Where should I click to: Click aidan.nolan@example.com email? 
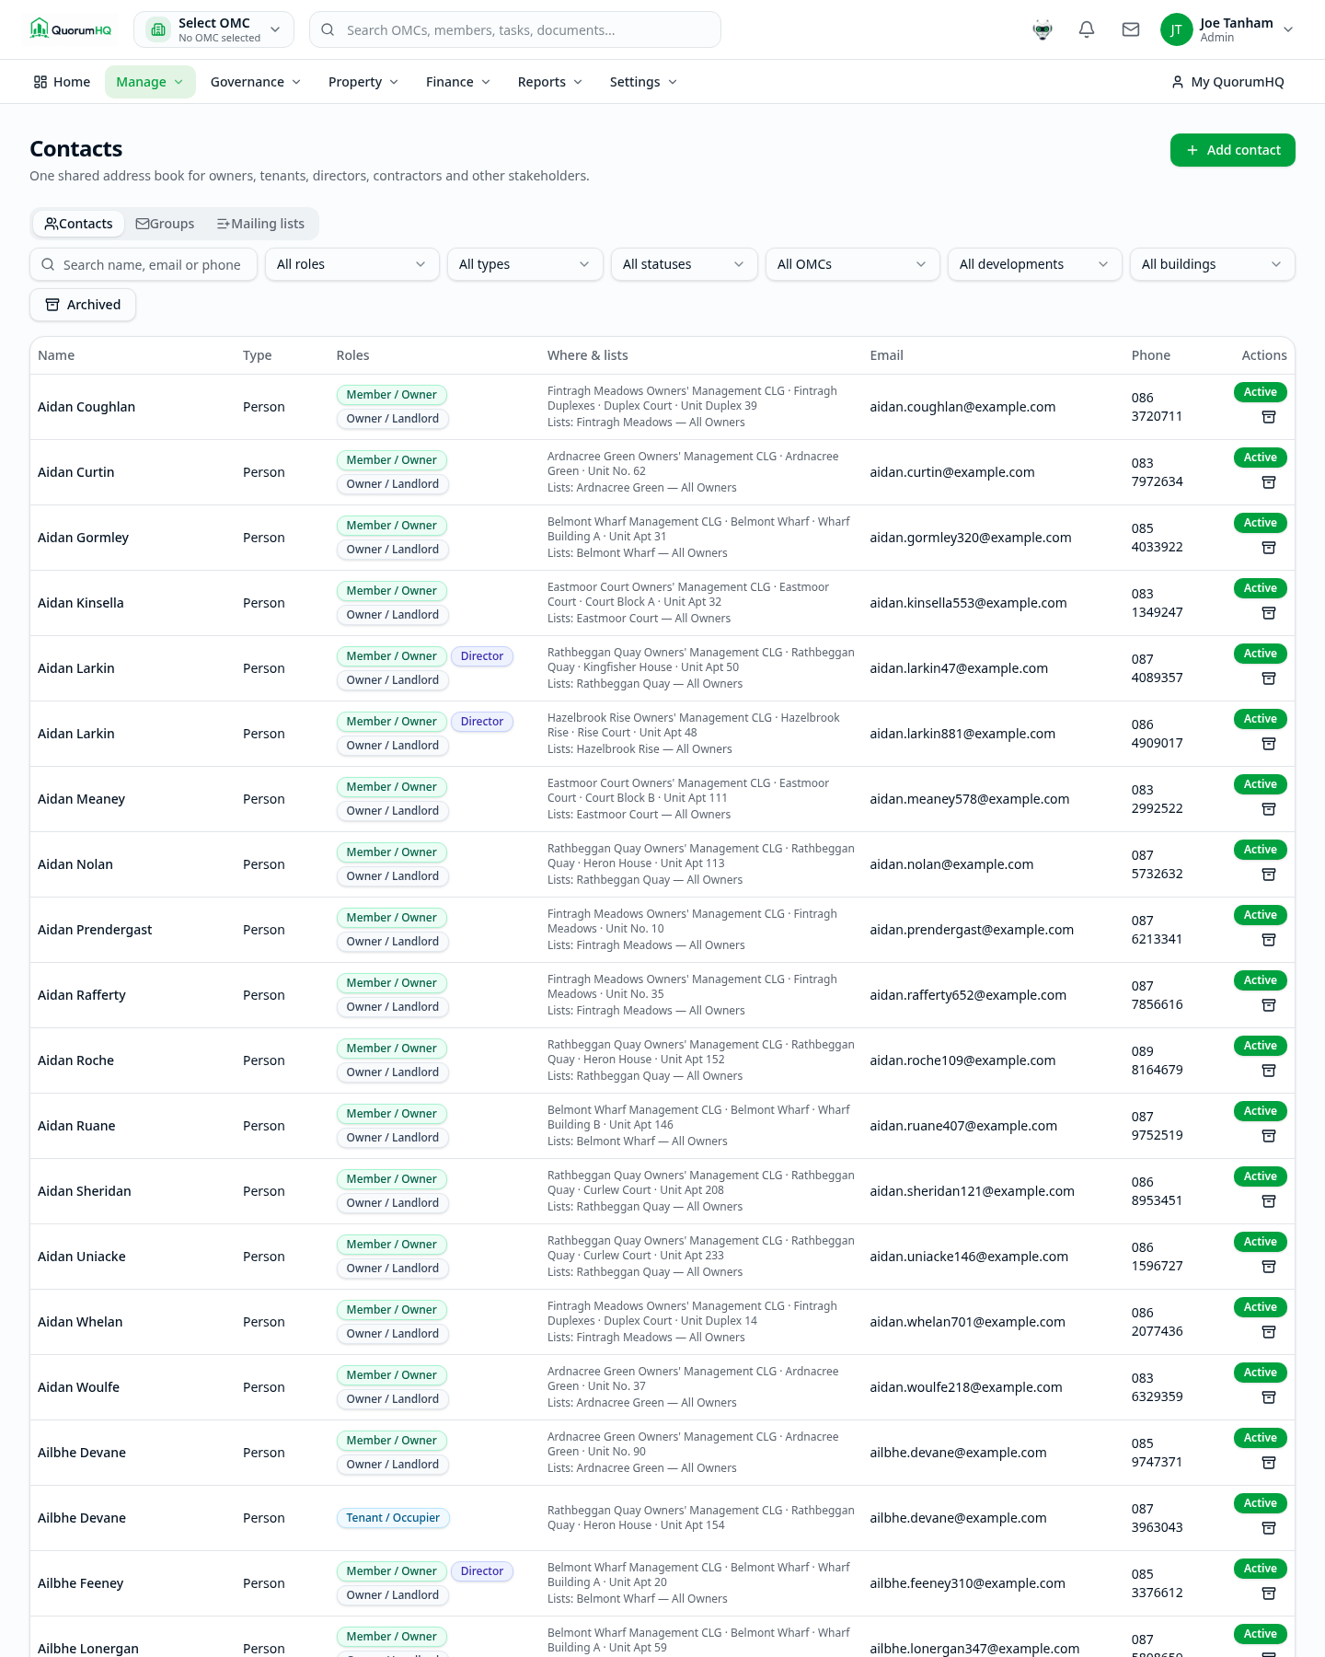[x=951, y=864]
